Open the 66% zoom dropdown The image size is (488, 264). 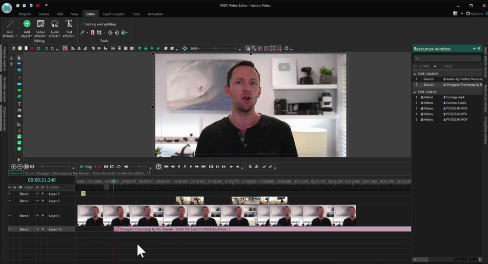[x=195, y=48]
